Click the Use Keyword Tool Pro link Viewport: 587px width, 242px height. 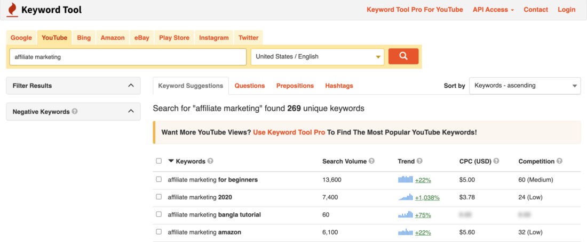tap(289, 132)
